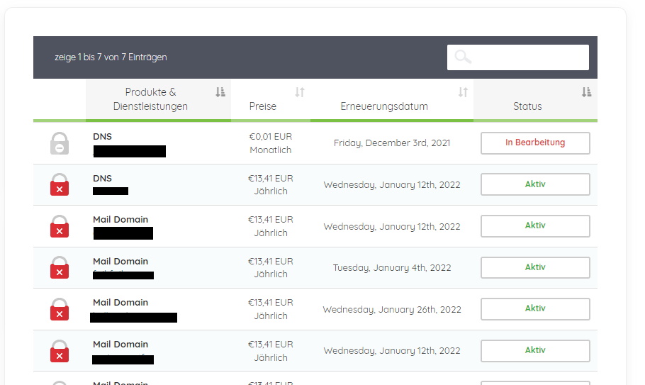645x385 pixels.
Task: Open the DNS product with the €0,01 EUR monthly price
Action: [103, 136]
